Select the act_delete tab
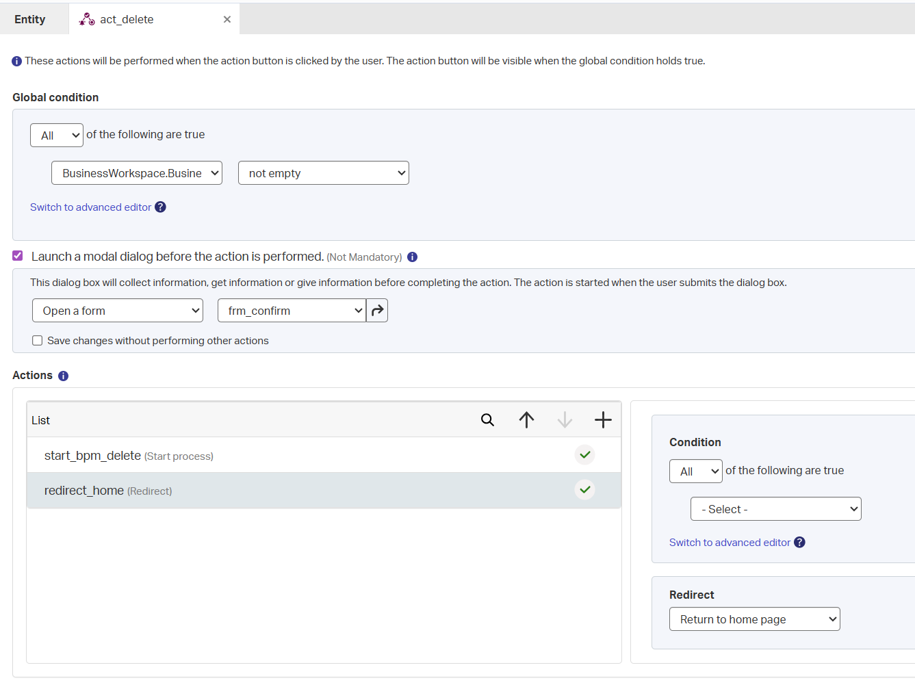Image resolution: width=915 pixels, height=687 pixels. 154,19
